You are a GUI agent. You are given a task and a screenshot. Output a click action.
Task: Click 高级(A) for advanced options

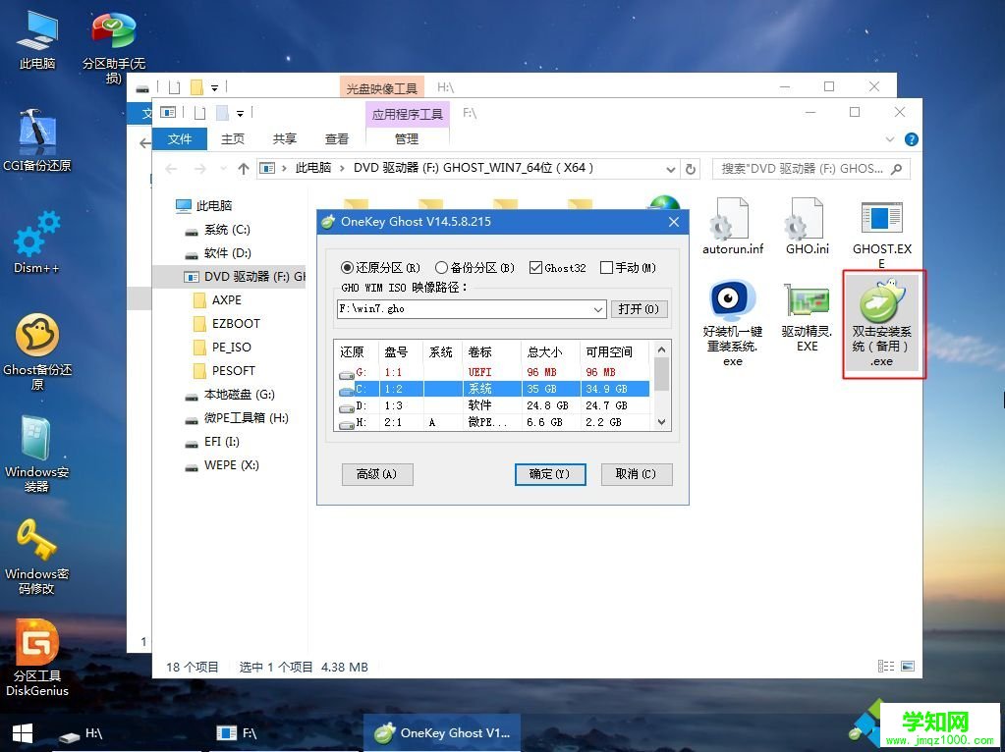(x=377, y=474)
